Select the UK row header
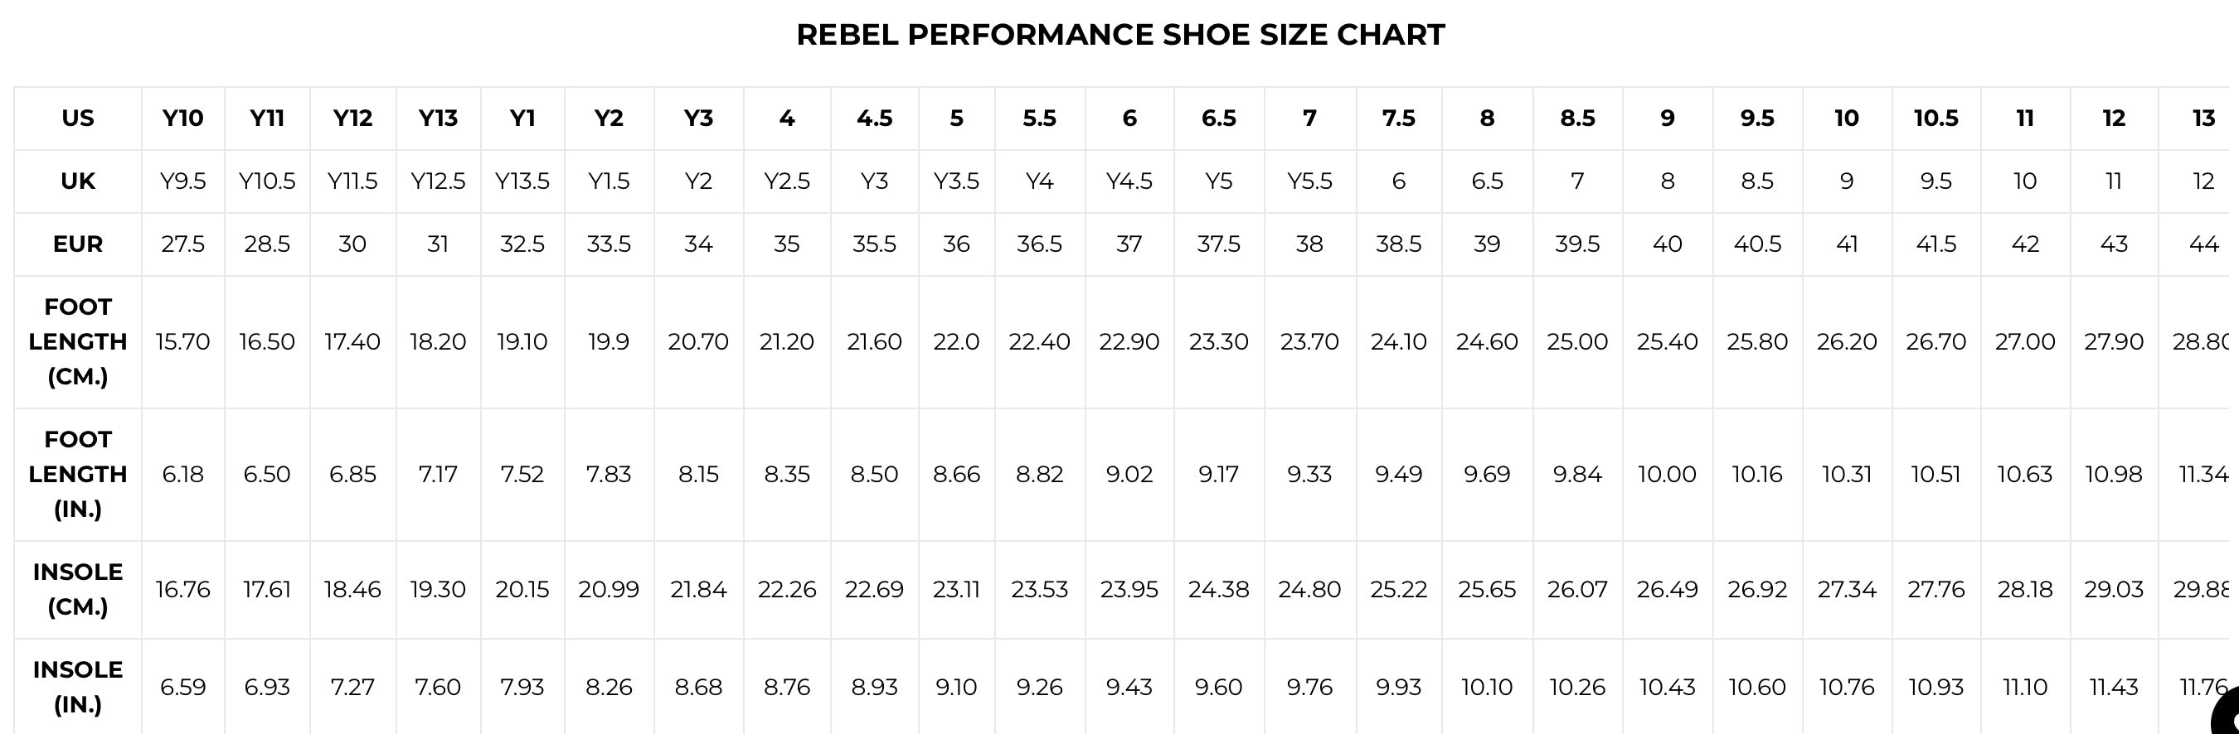Screen dimensions: 2239x734 77,181
